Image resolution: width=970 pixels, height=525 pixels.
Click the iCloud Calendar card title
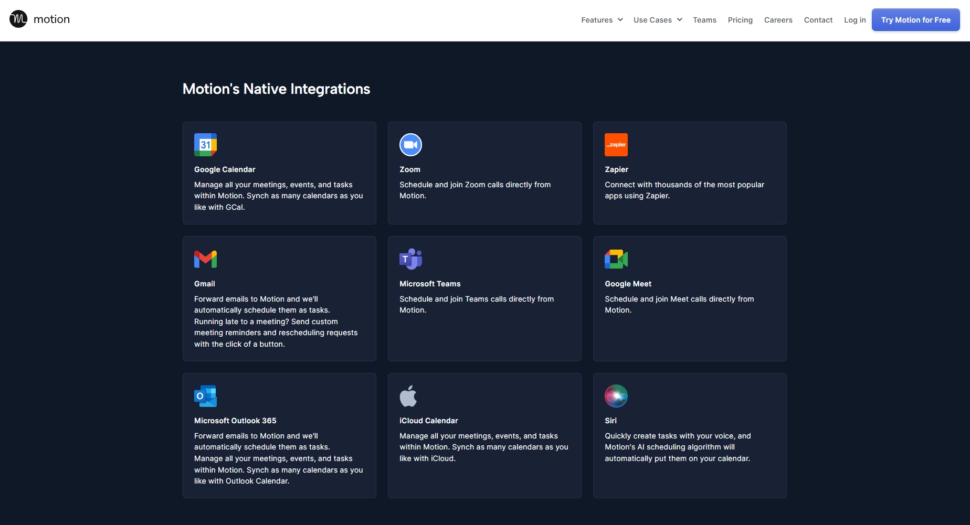pos(429,421)
